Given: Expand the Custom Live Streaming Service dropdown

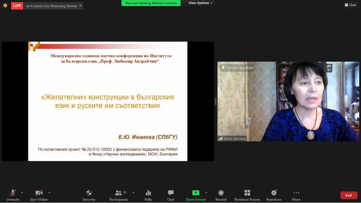Looking at the screenshot, I should coord(80,6).
